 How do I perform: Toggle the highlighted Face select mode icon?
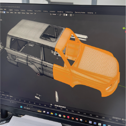coord(4,12)
